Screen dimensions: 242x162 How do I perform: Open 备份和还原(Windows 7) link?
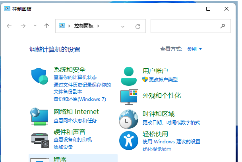point(80,99)
